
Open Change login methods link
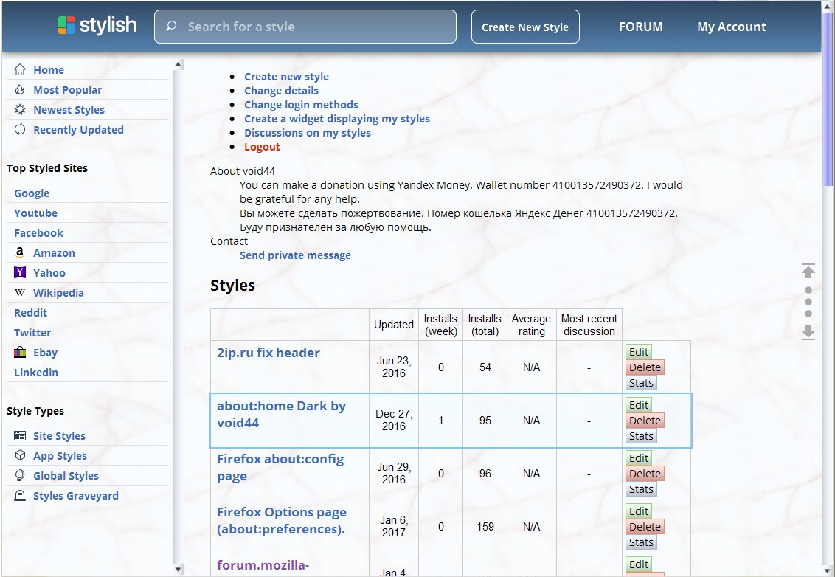(301, 105)
